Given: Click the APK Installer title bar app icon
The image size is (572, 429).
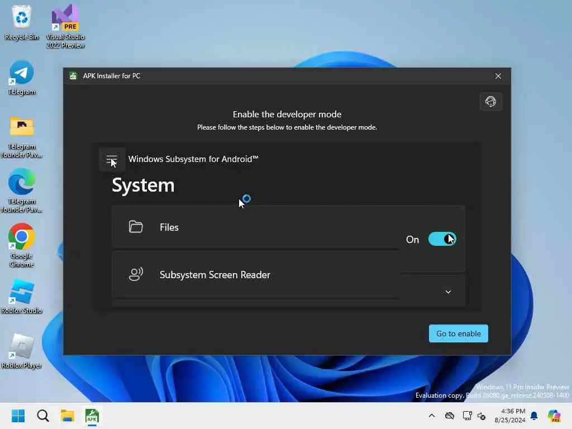Looking at the screenshot, I should pyautogui.click(x=73, y=76).
